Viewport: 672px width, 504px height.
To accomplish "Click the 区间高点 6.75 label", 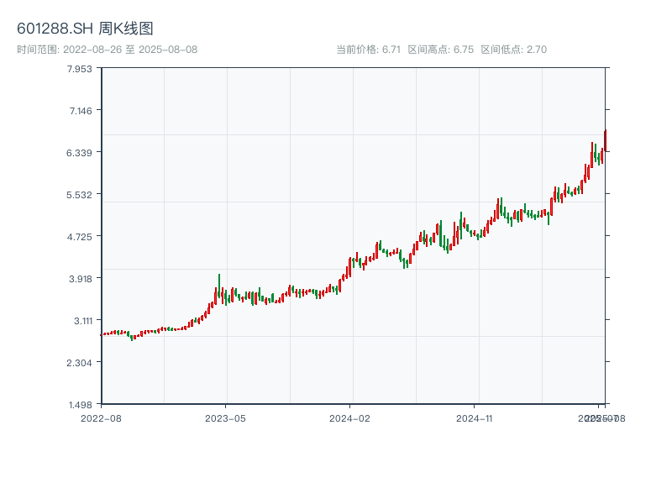I will coord(440,50).
